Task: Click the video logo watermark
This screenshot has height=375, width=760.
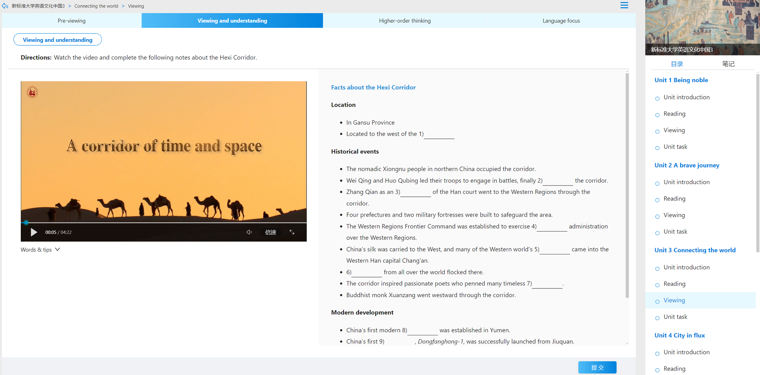Action: coord(32,92)
